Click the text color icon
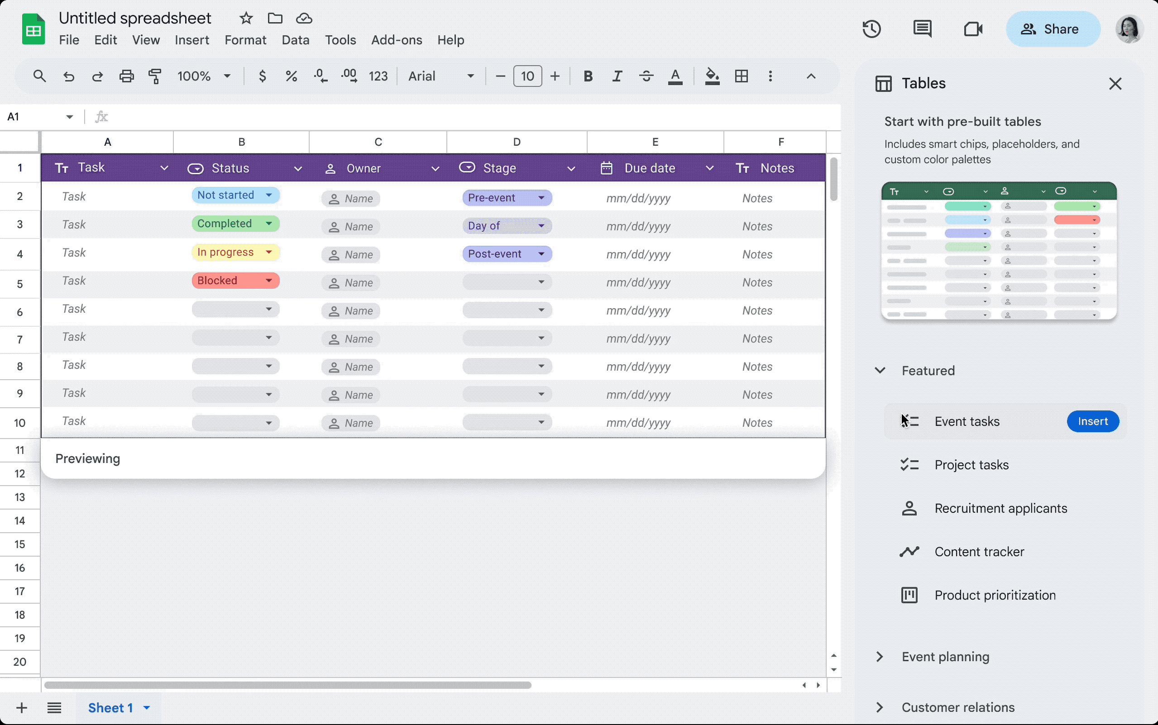1158x725 pixels. (x=675, y=76)
